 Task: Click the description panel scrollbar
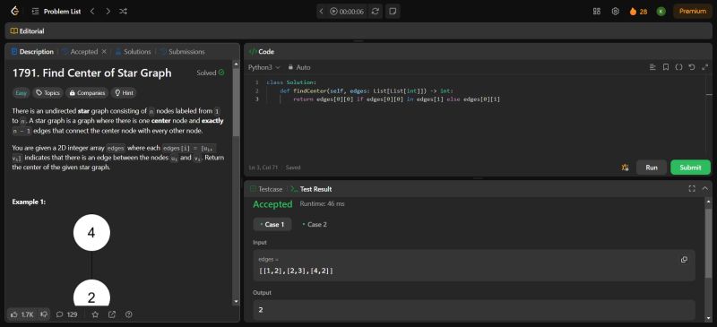tap(236, 103)
